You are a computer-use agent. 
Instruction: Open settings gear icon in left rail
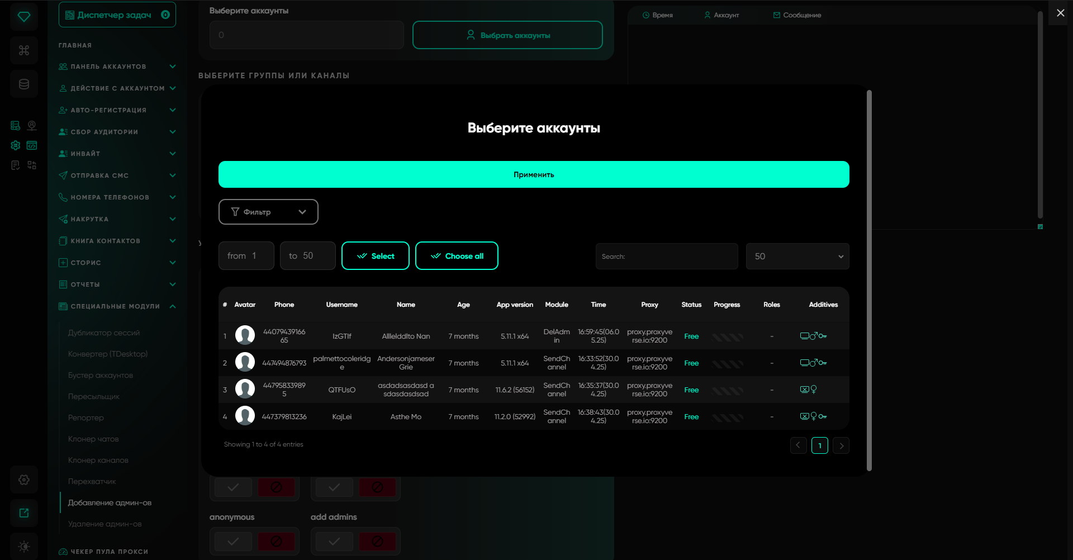23,480
